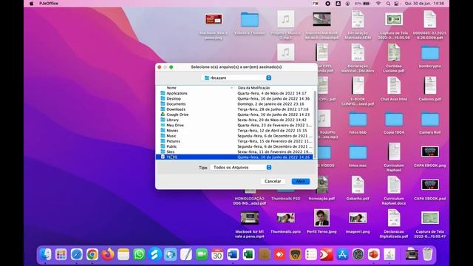Viewport: 473px width, 266px height.
Task: Open Certidao Luciene.pdf on desktop
Action: click(394, 52)
